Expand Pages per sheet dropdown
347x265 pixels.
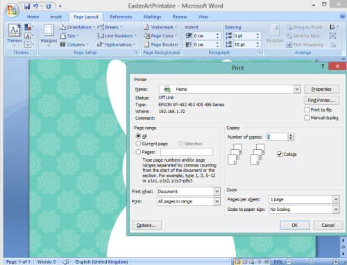[336, 199]
